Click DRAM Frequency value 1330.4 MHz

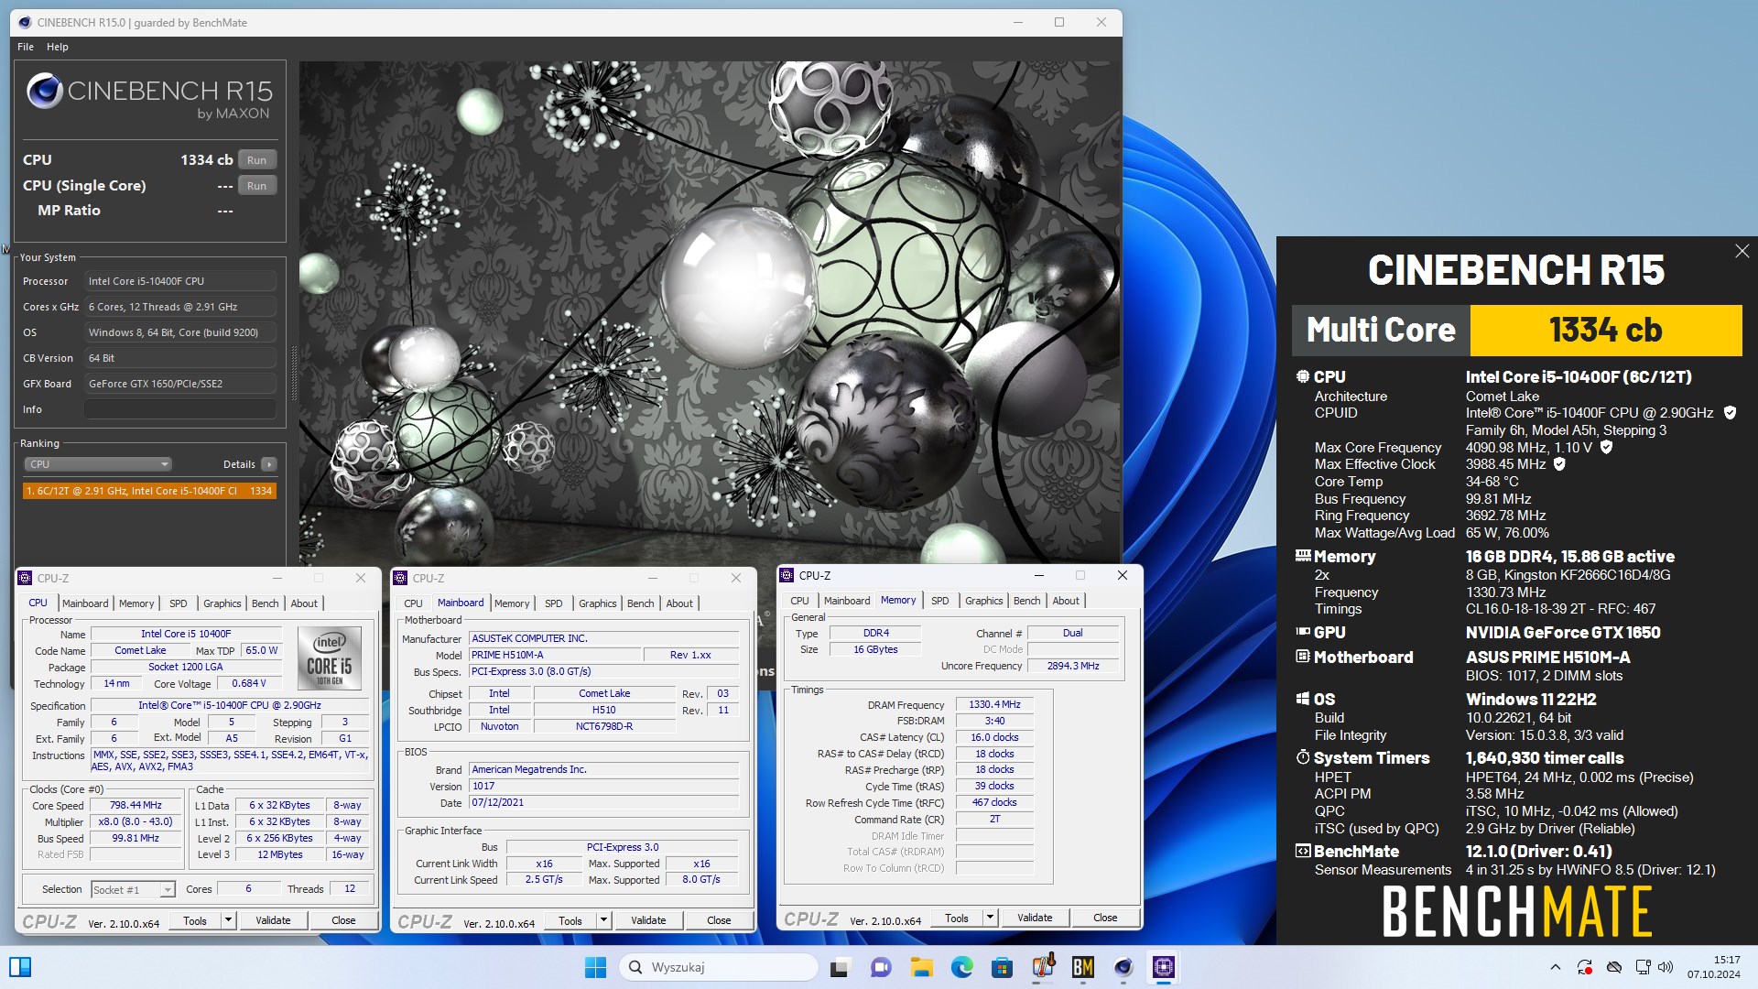click(994, 704)
